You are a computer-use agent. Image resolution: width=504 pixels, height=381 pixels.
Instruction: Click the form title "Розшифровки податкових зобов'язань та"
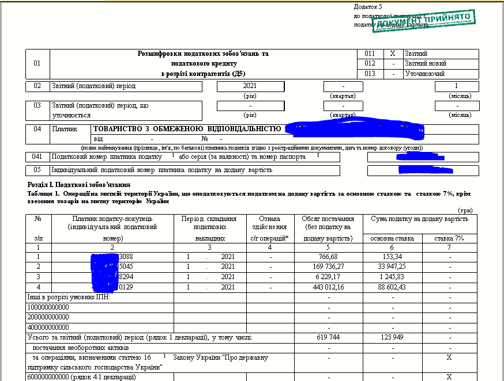pyautogui.click(x=203, y=54)
